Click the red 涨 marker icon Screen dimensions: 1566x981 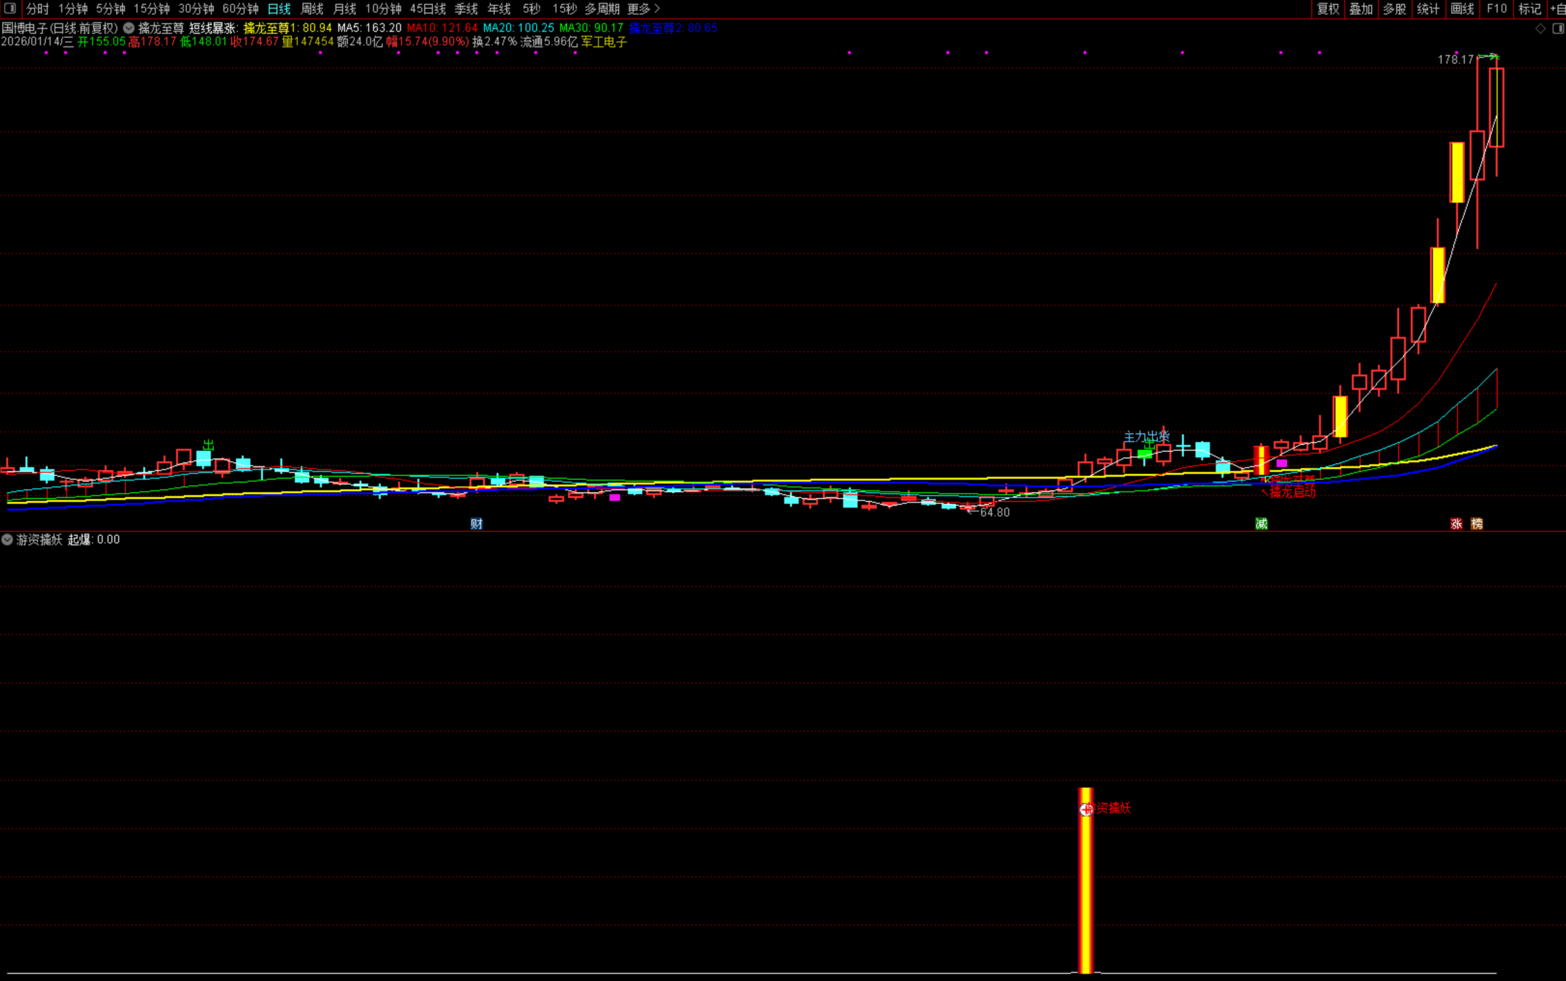pyautogui.click(x=1457, y=524)
